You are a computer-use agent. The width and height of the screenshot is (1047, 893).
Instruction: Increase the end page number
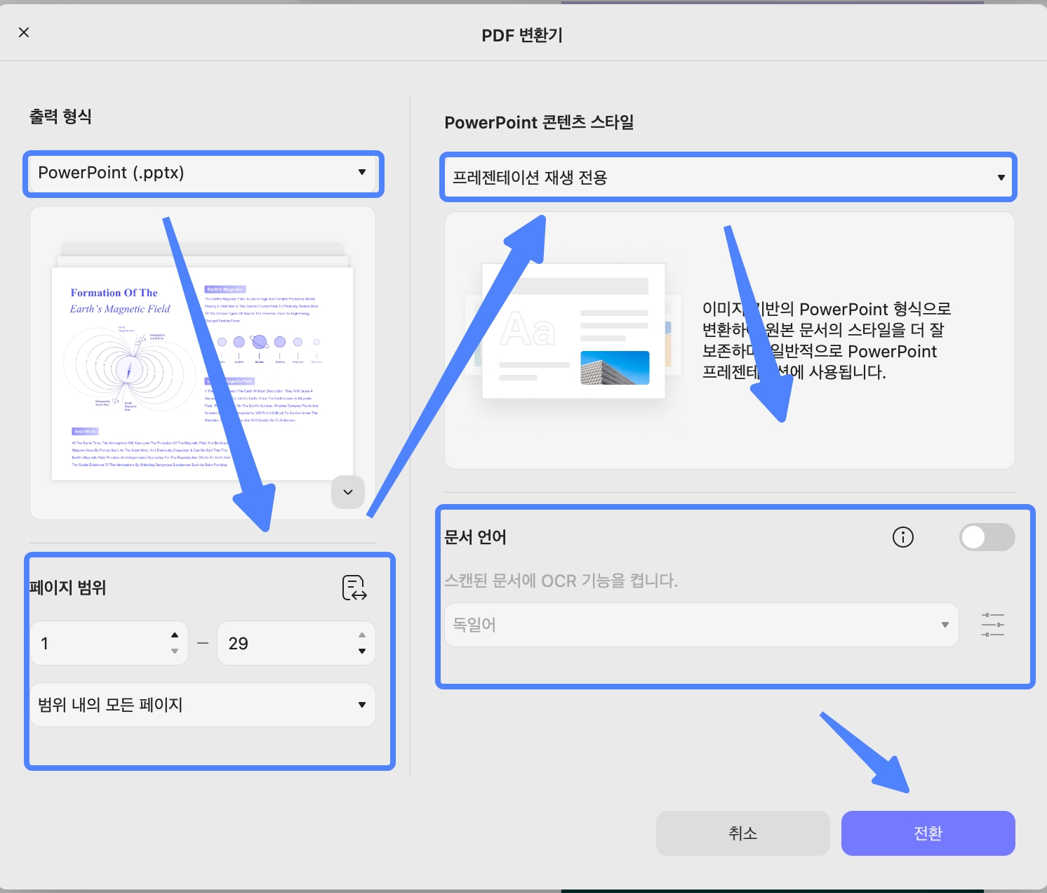(x=362, y=635)
